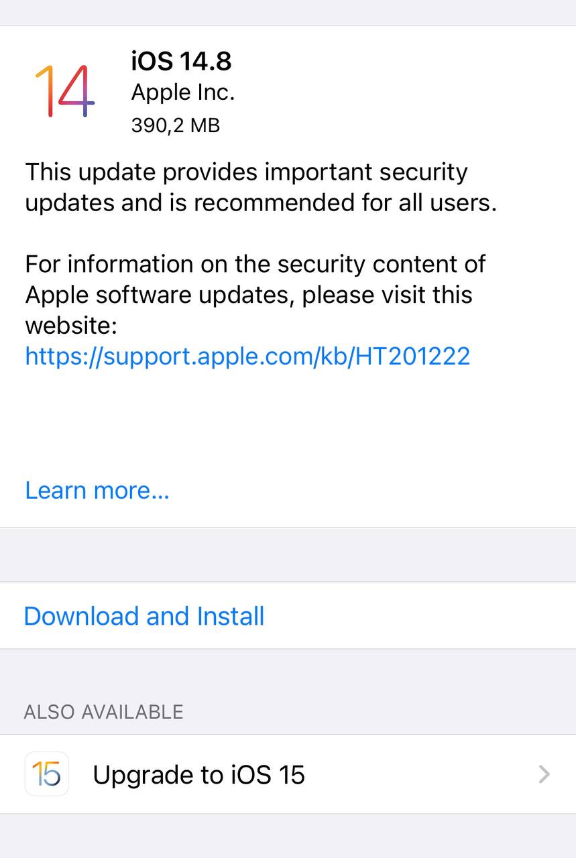Tap the iOS 14.8 title
This screenshot has height=858, width=576.
click(x=181, y=62)
